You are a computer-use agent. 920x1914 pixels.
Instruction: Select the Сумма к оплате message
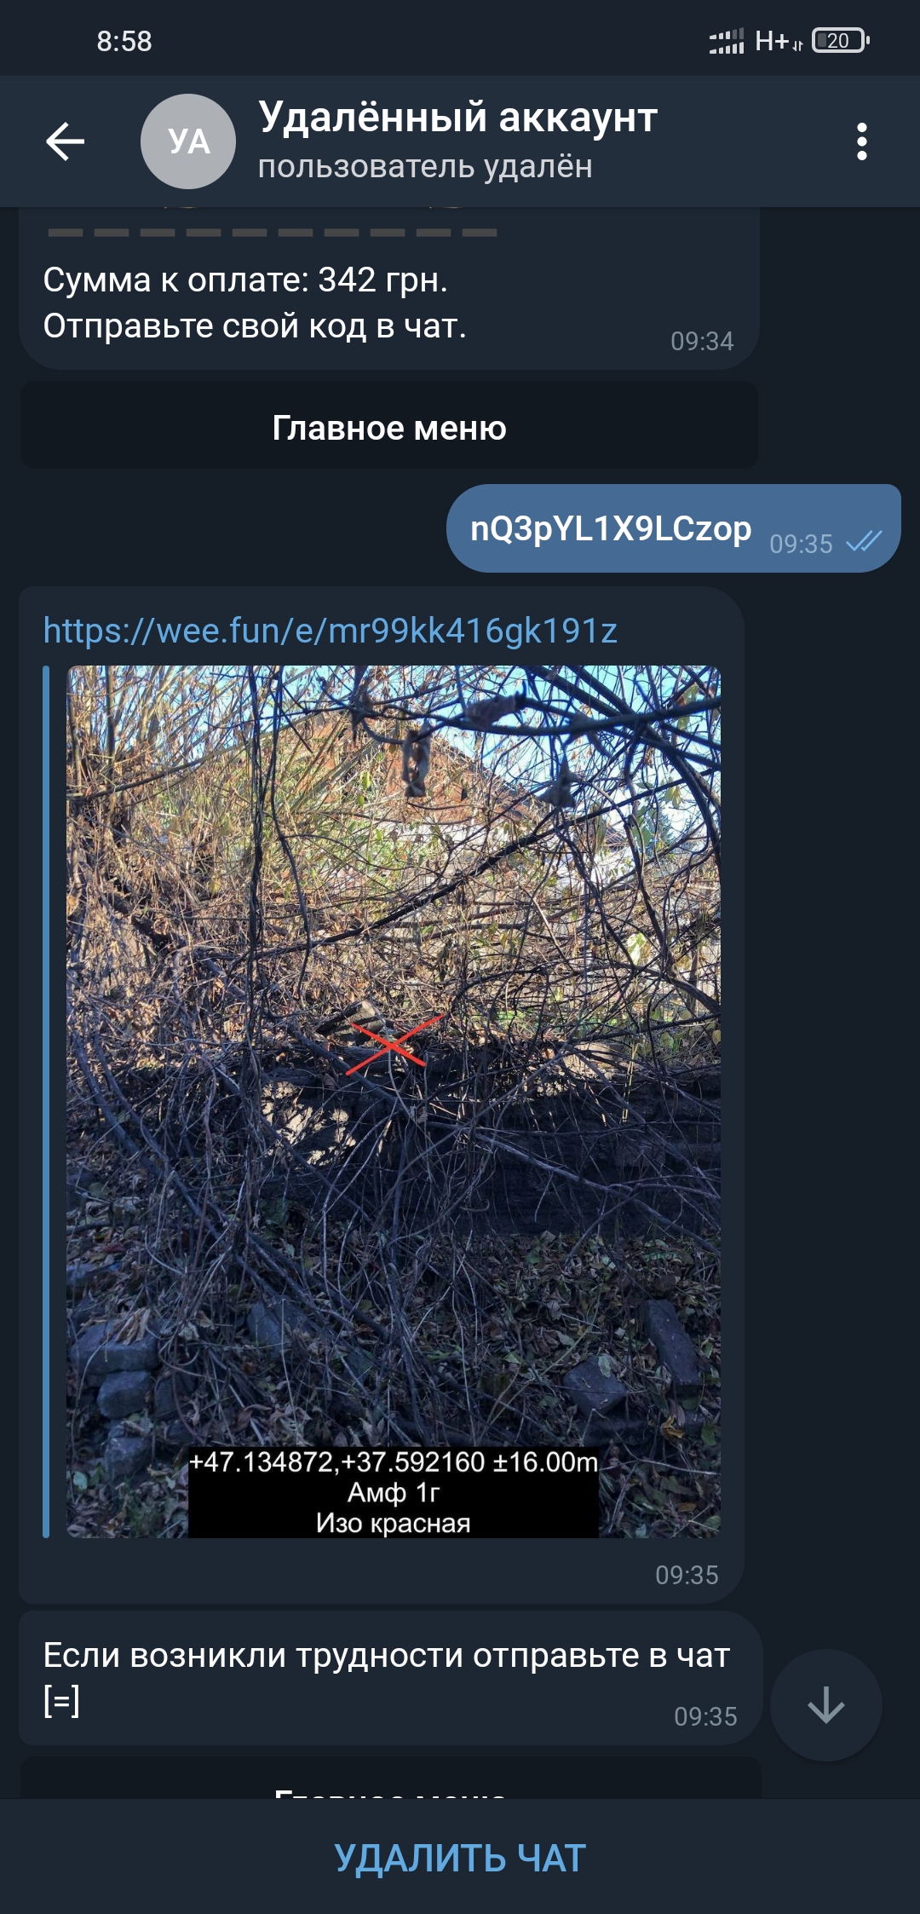(389, 288)
